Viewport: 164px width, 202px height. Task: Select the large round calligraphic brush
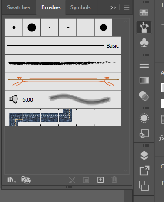pos(32,27)
